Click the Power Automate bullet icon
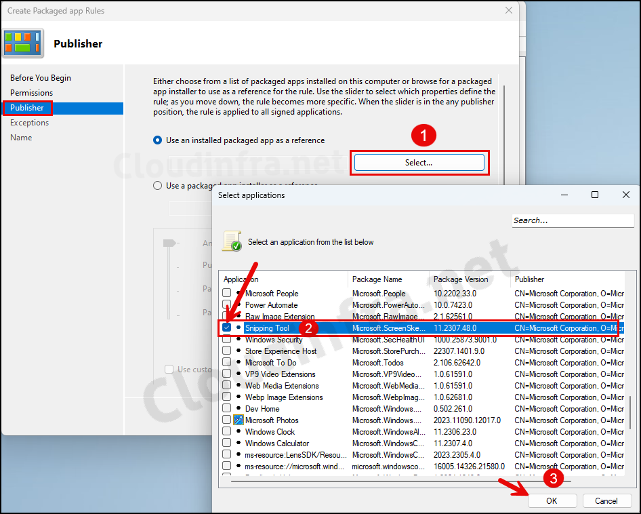The width and height of the screenshot is (641, 514). (x=239, y=304)
